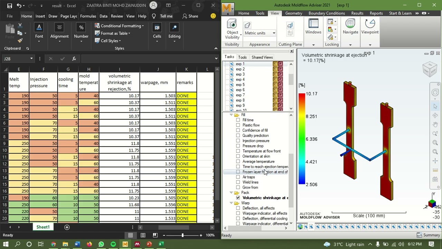This screenshot has width=442, height=249.
Task: Switch to Page Layout view in status bar
Action: [x=143, y=235]
